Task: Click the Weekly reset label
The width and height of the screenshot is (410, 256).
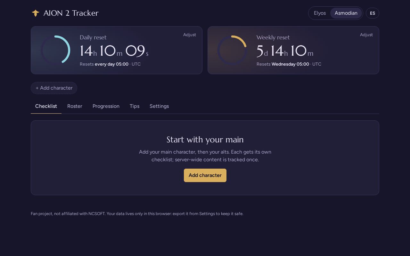Action: pyautogui.click(x=273, y=37)
